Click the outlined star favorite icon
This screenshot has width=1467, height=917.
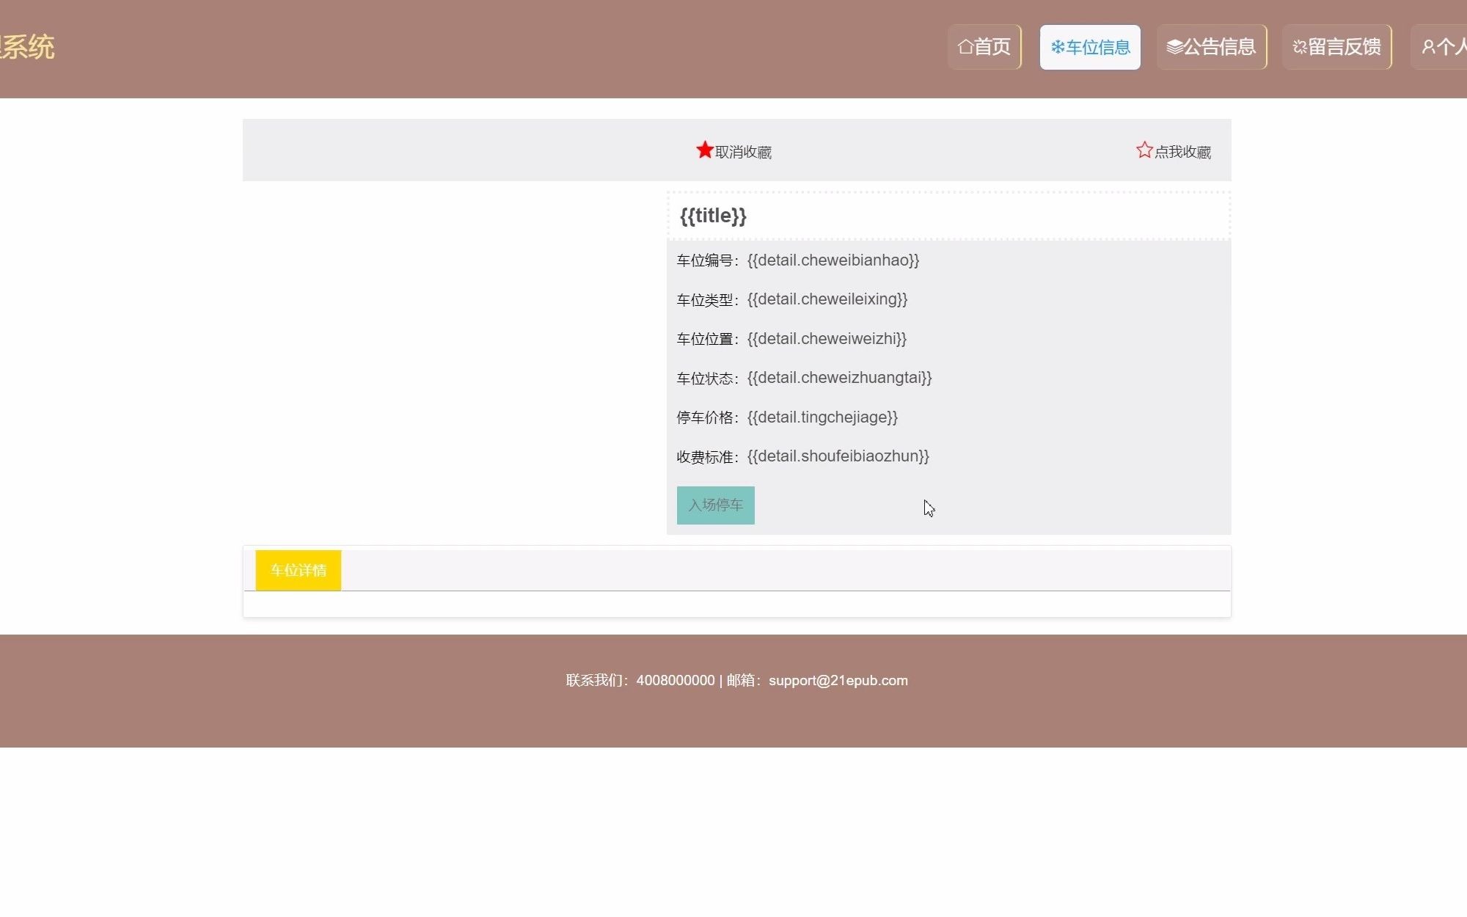1144,150
